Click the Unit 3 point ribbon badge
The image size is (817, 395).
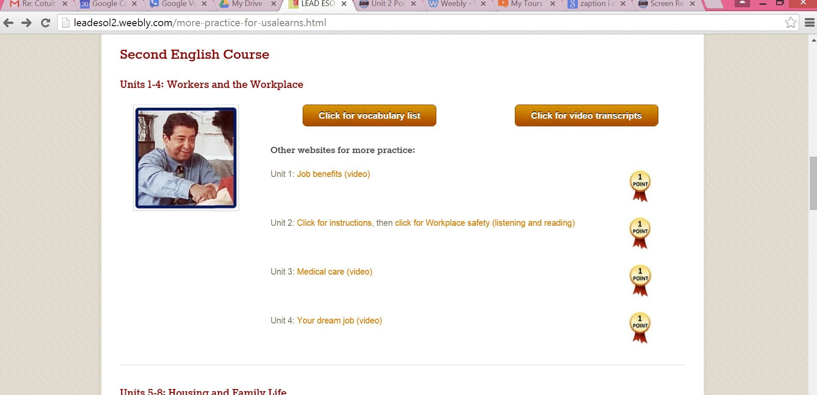[x=640, y=281]
